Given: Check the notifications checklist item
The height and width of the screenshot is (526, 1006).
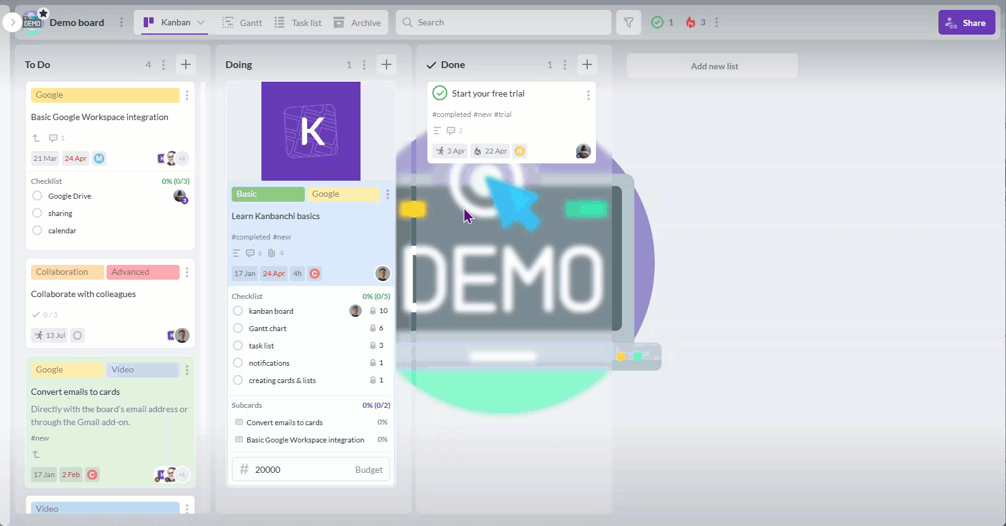Looking at the screenshot, I should pyautogui.click(x=238, y=363).
